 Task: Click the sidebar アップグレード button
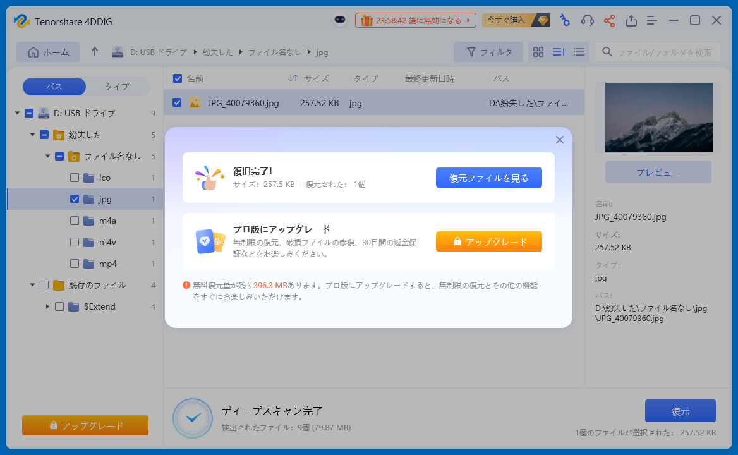[x=85, y=425]
